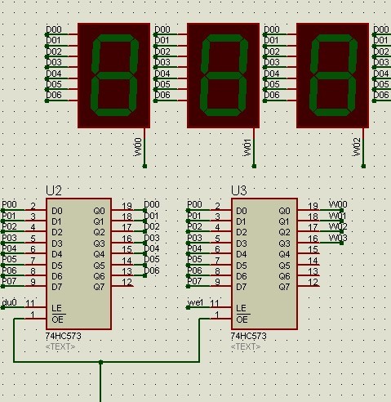Click the W00 wire endpoint below first display
Viewport: 391px width, 402px height.
pos(144,166)
